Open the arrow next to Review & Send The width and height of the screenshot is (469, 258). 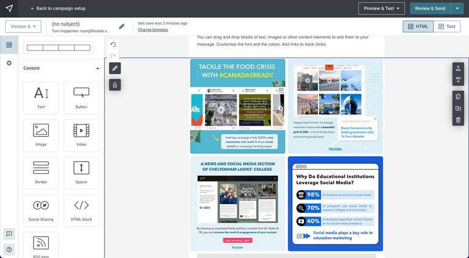point(457,9)
